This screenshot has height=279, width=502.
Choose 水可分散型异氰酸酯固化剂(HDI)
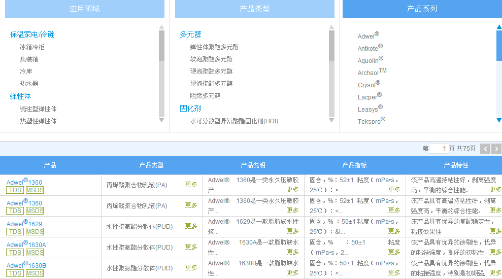(x=234, y=121)
